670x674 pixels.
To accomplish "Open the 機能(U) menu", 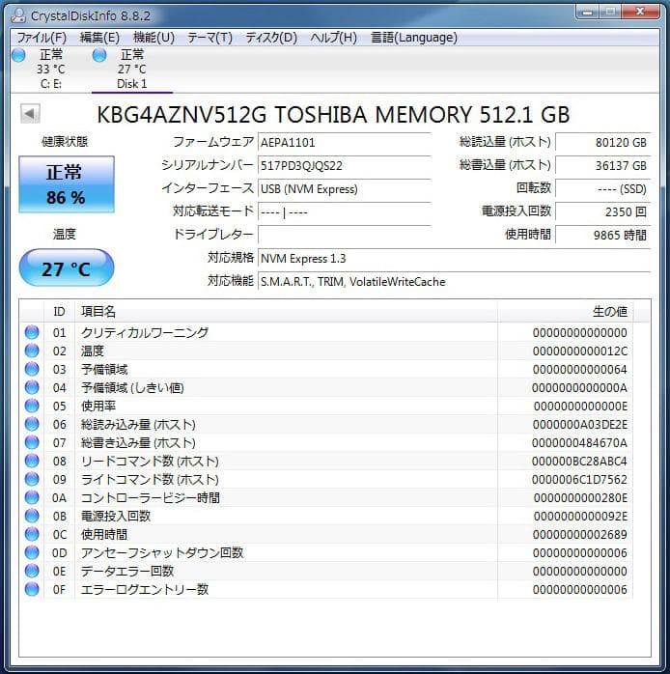I will pyautogui.click(x=154, y=38).
